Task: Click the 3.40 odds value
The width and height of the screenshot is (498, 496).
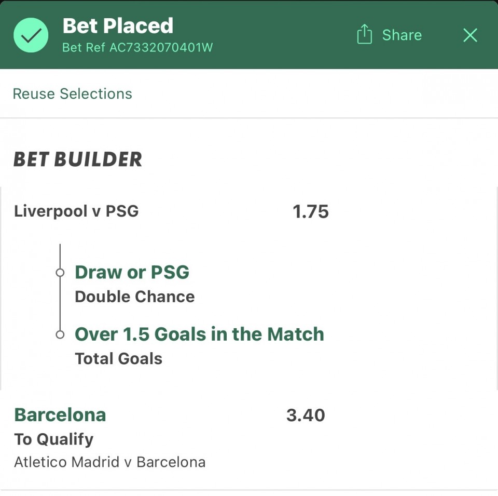Action: click(x=305, y=415)
